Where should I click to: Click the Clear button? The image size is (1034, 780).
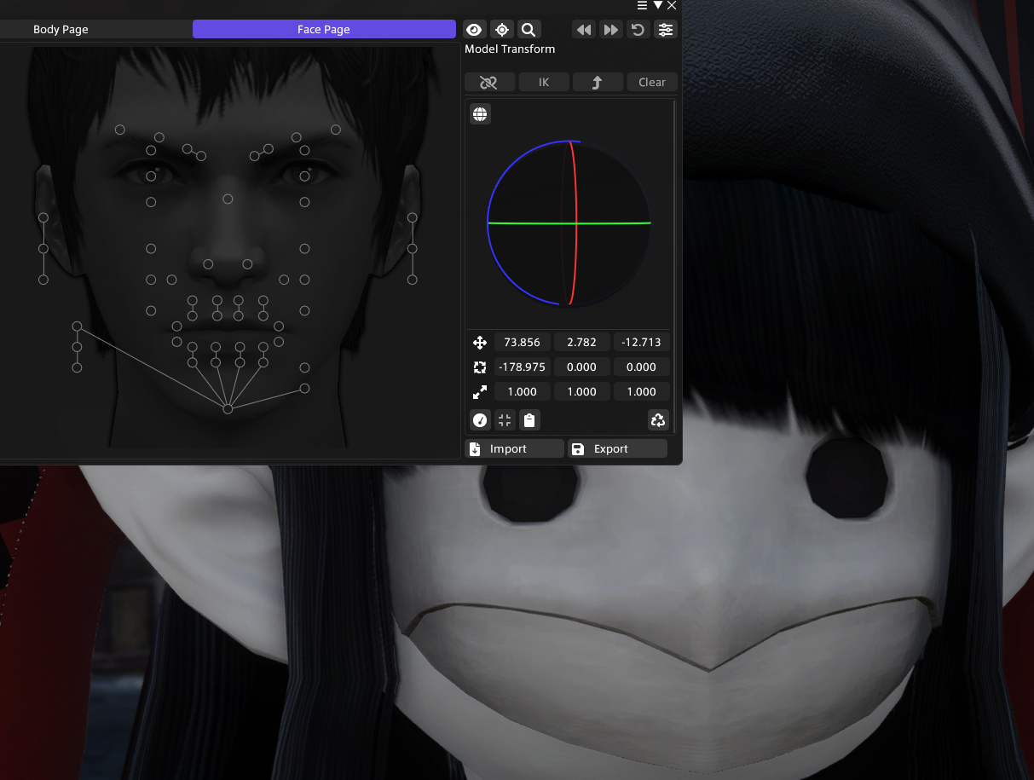pos(652,82)
